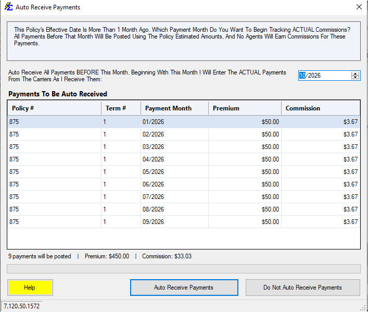Click the $3.67 commission in 03/2026 row
The width and height of the screenshot is (368, 312).
tap(321, 146)
